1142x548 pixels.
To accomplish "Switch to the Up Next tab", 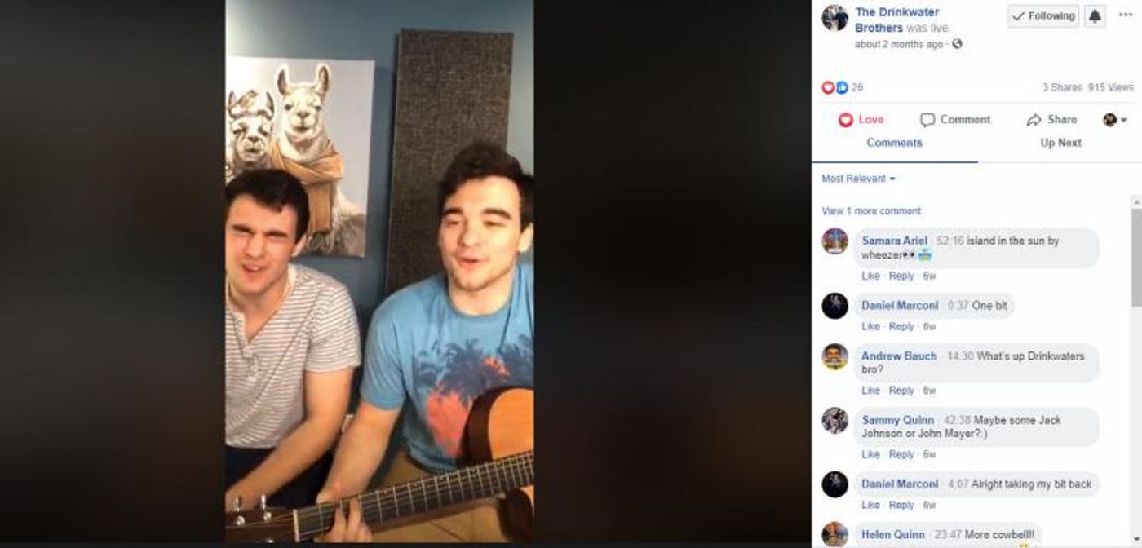I will click(x=1060, y=143).
